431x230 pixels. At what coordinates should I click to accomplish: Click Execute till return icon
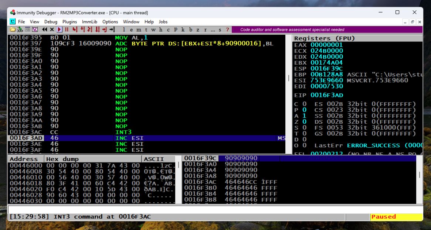pyautogui.click(x=105, y=30)
